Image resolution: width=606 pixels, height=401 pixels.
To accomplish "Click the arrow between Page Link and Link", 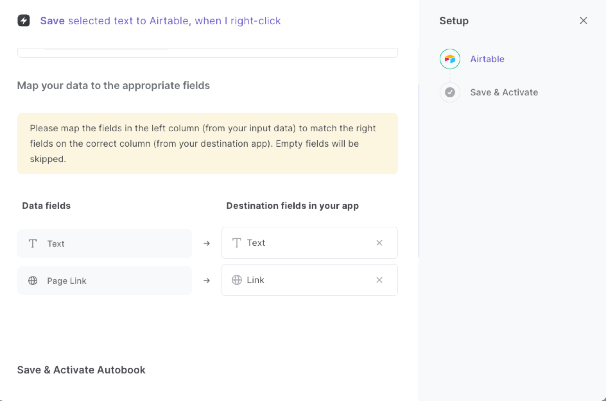I will [207, 281].
